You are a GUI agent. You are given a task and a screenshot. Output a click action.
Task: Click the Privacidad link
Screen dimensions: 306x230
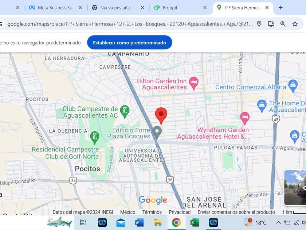pos(180,212)
